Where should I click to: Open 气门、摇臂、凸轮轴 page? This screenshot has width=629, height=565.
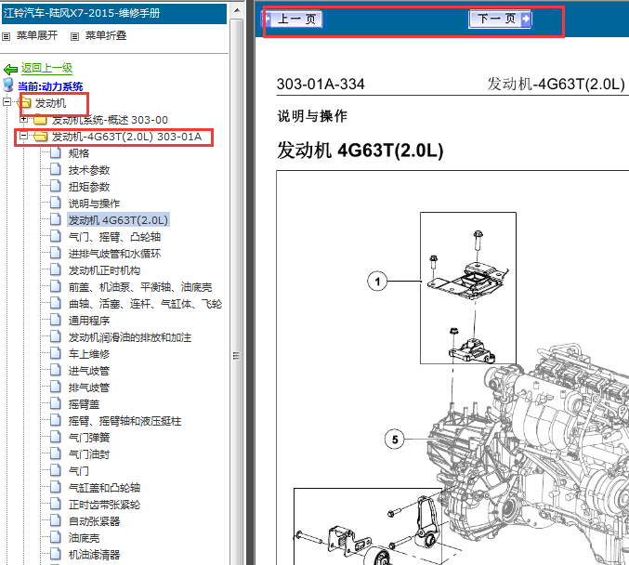[x=114, y=237]
